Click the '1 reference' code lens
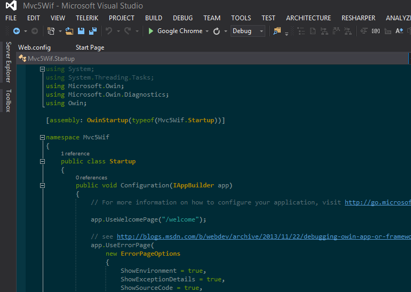The height and width of the screenshot is (292, 411). point(75,154)
